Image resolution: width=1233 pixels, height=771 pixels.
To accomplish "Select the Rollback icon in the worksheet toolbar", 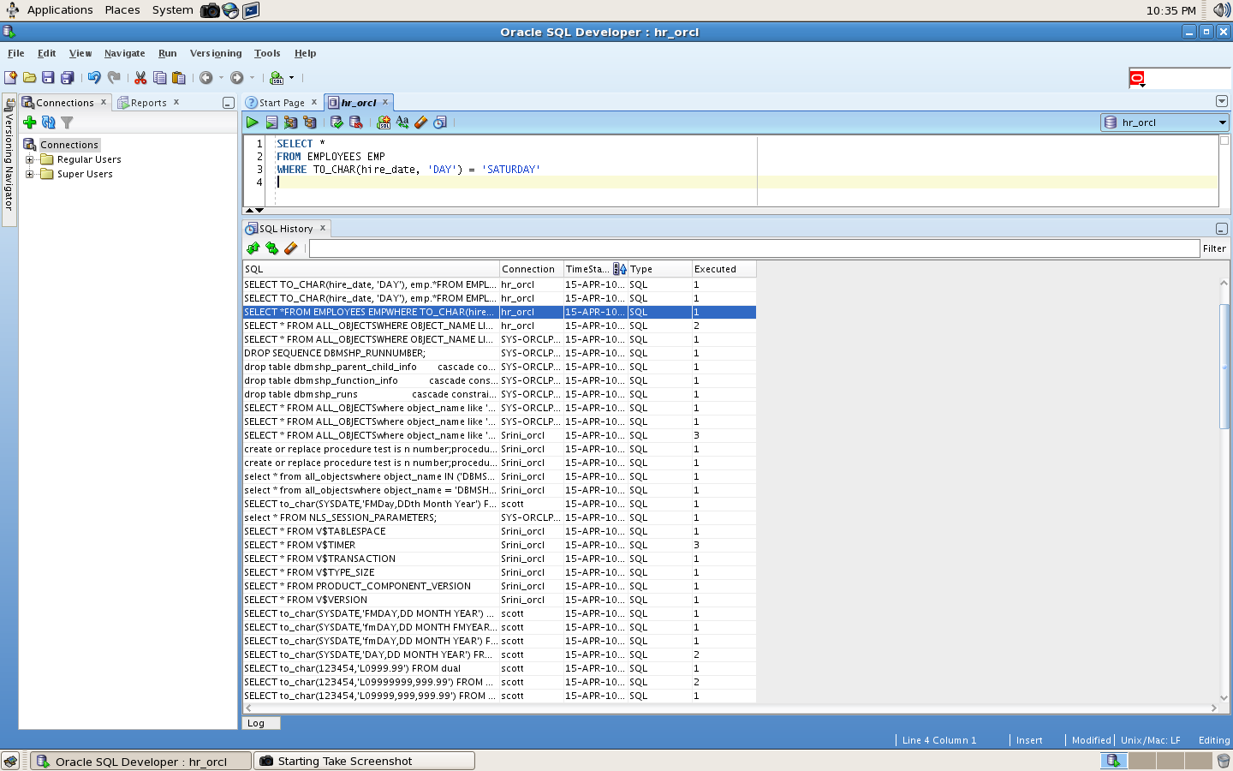I will click(355, 123).
